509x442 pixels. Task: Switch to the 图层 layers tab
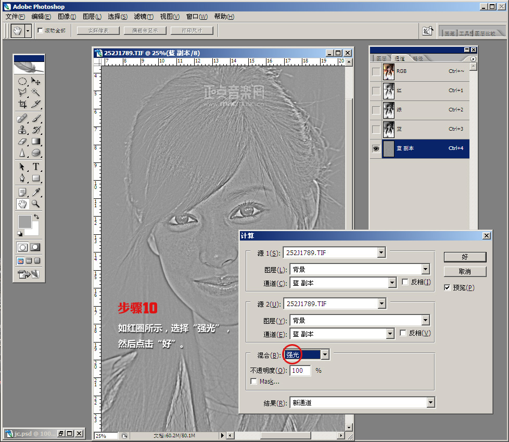(x=381, y=58)
